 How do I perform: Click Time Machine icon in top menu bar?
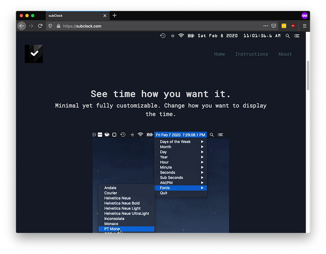click(163, 36)
